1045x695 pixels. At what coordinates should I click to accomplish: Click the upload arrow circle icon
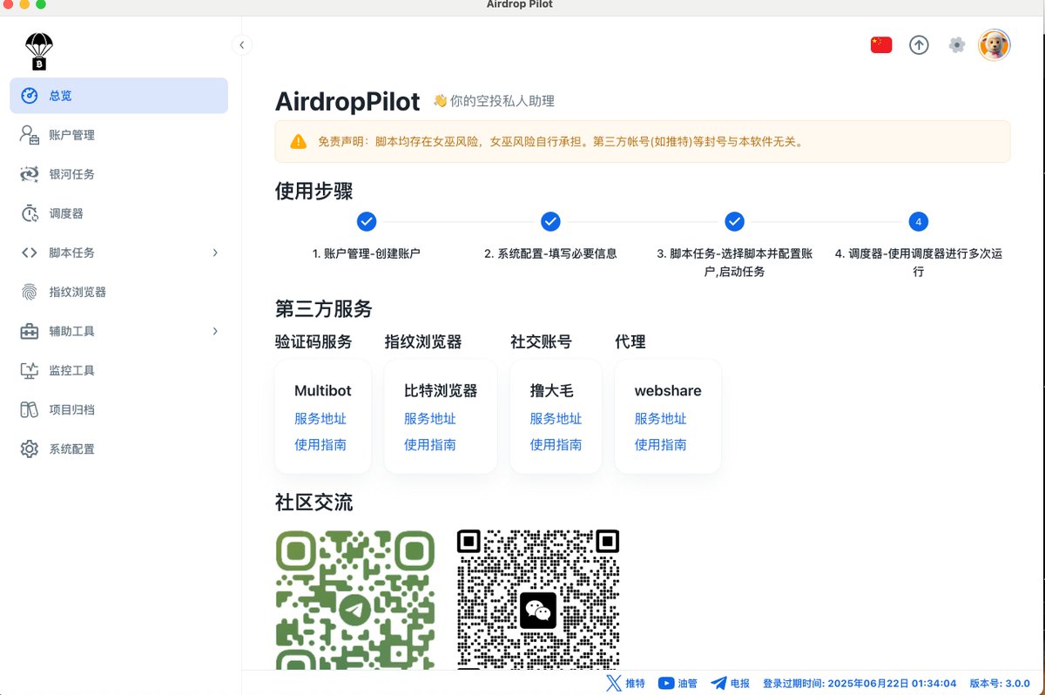click(x=919, y=45)
